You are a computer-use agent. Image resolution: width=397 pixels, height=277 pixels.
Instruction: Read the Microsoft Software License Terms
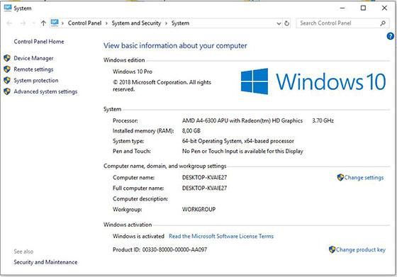(x=221, y=236)
